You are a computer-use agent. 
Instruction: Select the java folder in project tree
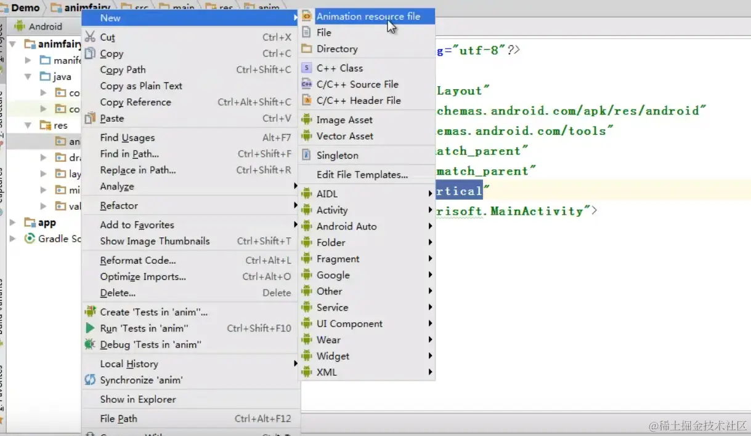(x=62, y=77)
